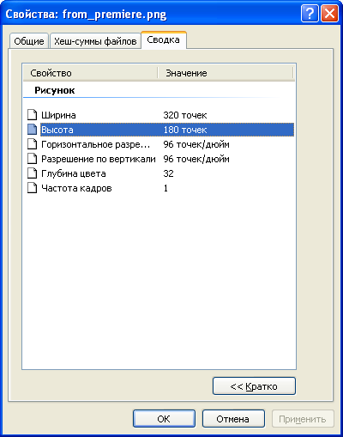
Task: Close the properties dialog with the red X
Action: 329,14
